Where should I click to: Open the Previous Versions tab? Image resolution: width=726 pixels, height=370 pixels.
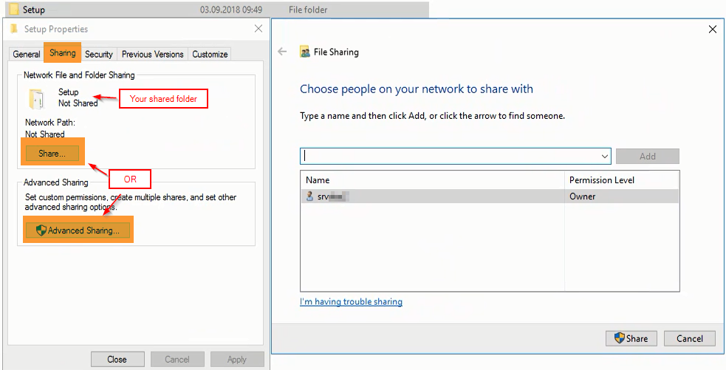[153, 54]
